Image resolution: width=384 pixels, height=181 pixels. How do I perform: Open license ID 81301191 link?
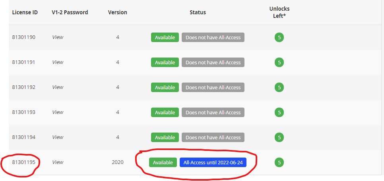click(23, 62)
